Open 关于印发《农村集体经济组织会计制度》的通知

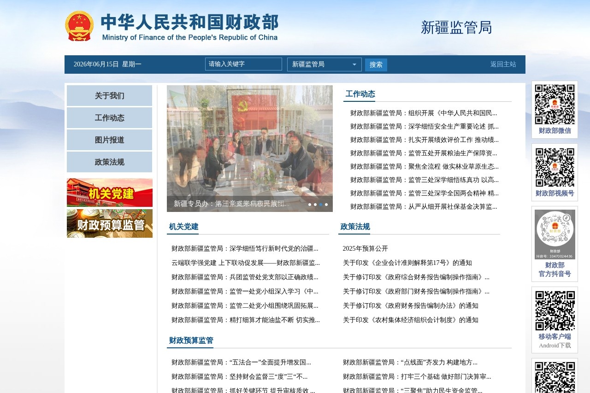411,320
